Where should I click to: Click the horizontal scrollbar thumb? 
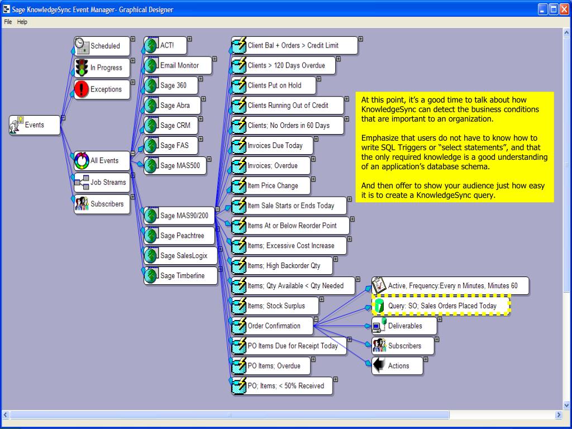tap(230, 415)
